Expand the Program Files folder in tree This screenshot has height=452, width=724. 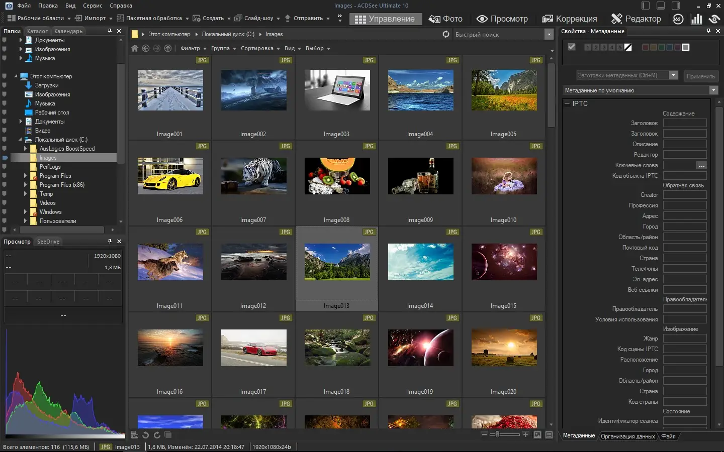pyautogui.click(x=25, y=176)
